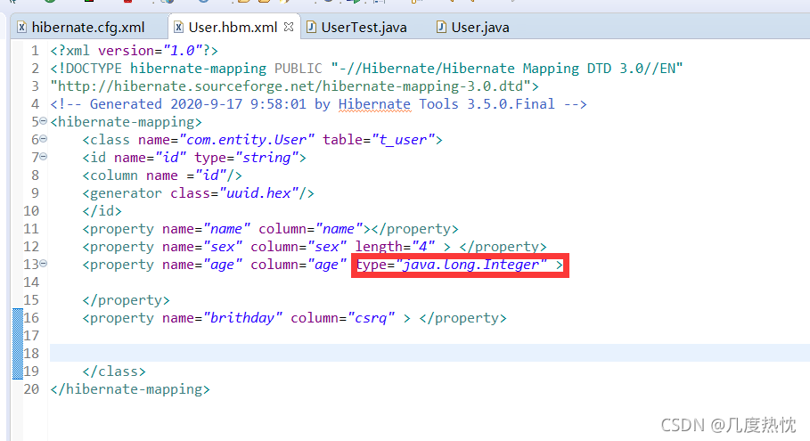Image resolution: width=810 pixels, height=441 pixels.
Task: Close the User.hbm.xml tab
Action: [289, 27]
